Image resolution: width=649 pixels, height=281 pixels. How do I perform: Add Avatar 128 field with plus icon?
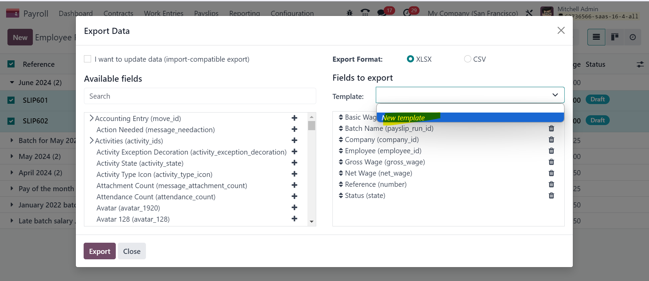pyautogui.click(x=295, y=219)
